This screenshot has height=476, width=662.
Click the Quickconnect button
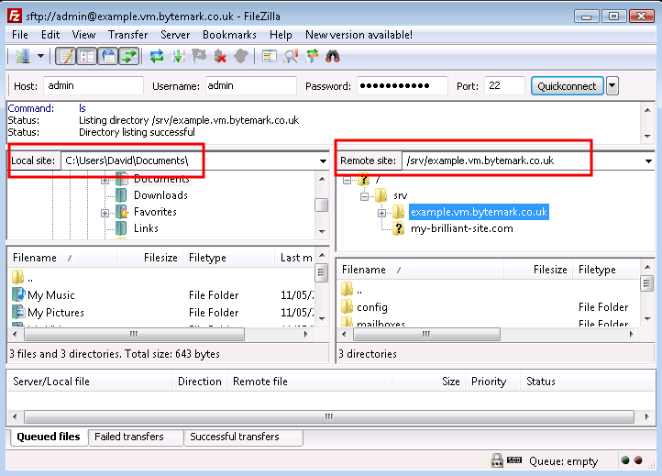point(567,86)
